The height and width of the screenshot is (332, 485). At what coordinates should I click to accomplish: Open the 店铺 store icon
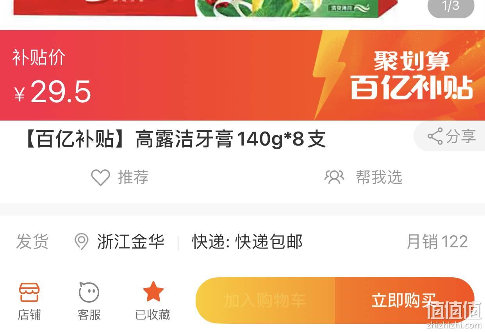pos(29,293)
